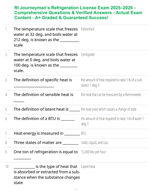Click the latent heat definition question

tap(47, 109)
